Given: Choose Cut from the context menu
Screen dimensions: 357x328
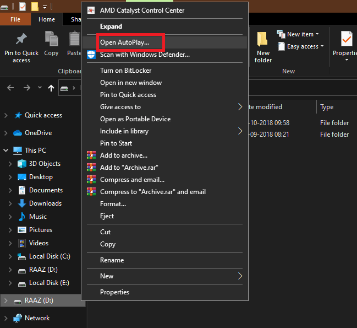Looking at the screenshot, I should point(164,232).
